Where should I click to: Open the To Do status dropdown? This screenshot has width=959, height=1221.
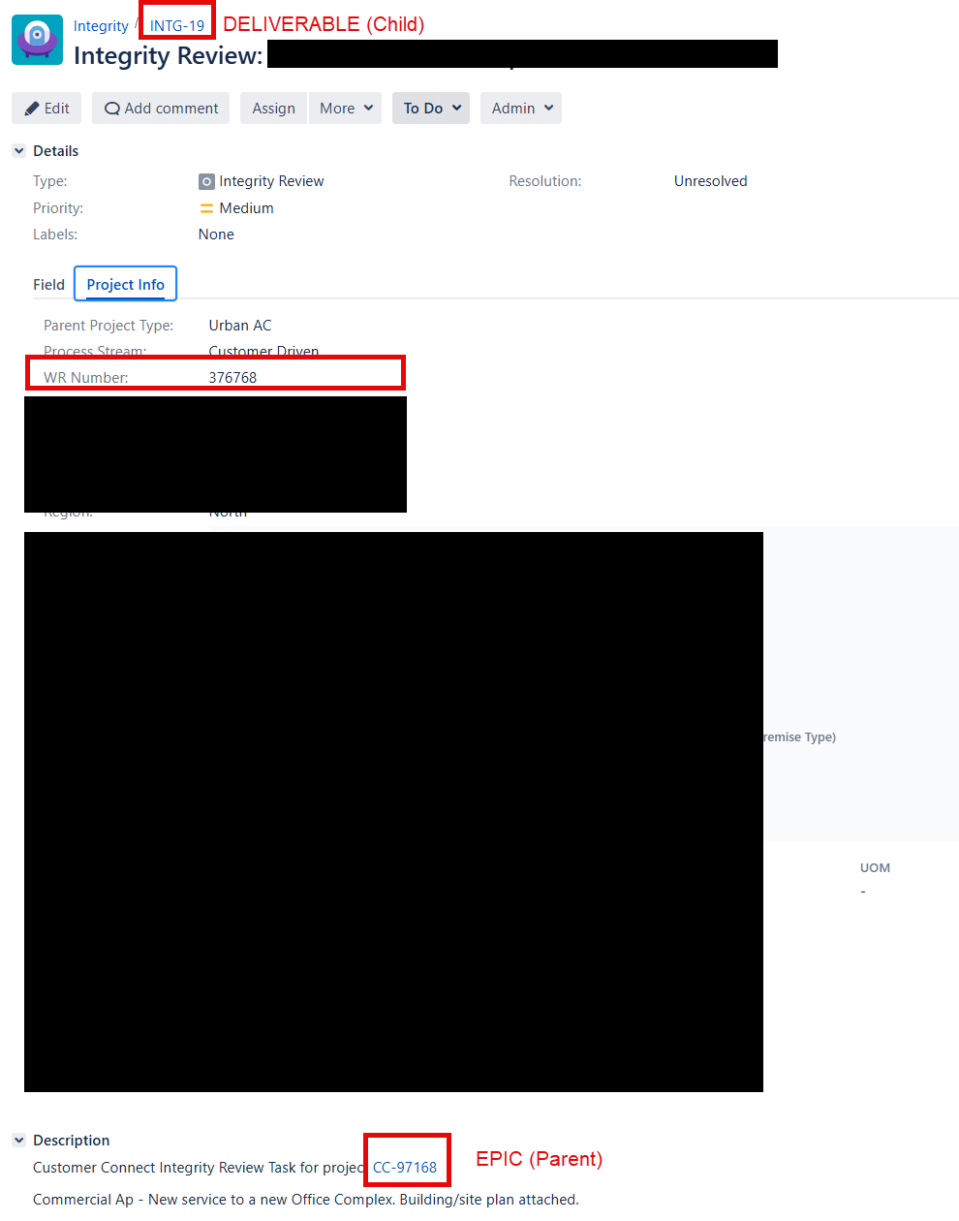(431, 109)
